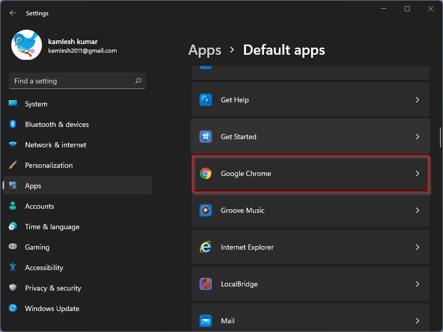Open Personalization settings page
This screenshot has width=443, height=332.
click(49, 165)
